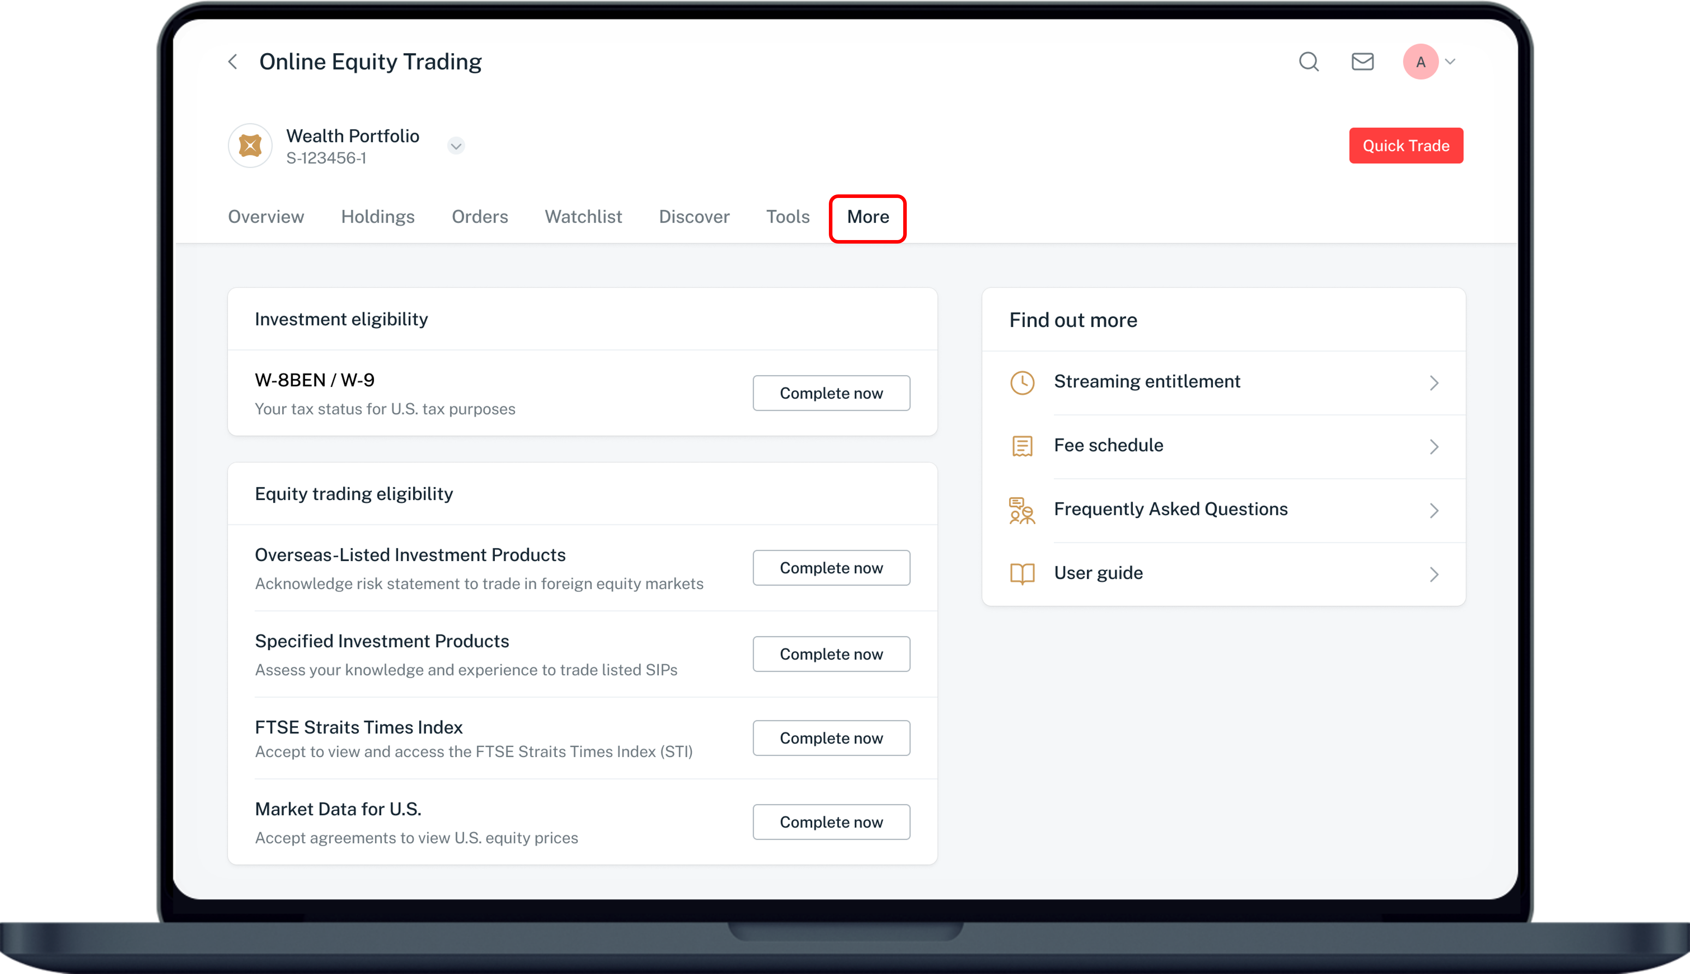1690x974 pixels.
Task: Click the FAQ people icon
Action: pyautogui.click(x=1022, y=510)
